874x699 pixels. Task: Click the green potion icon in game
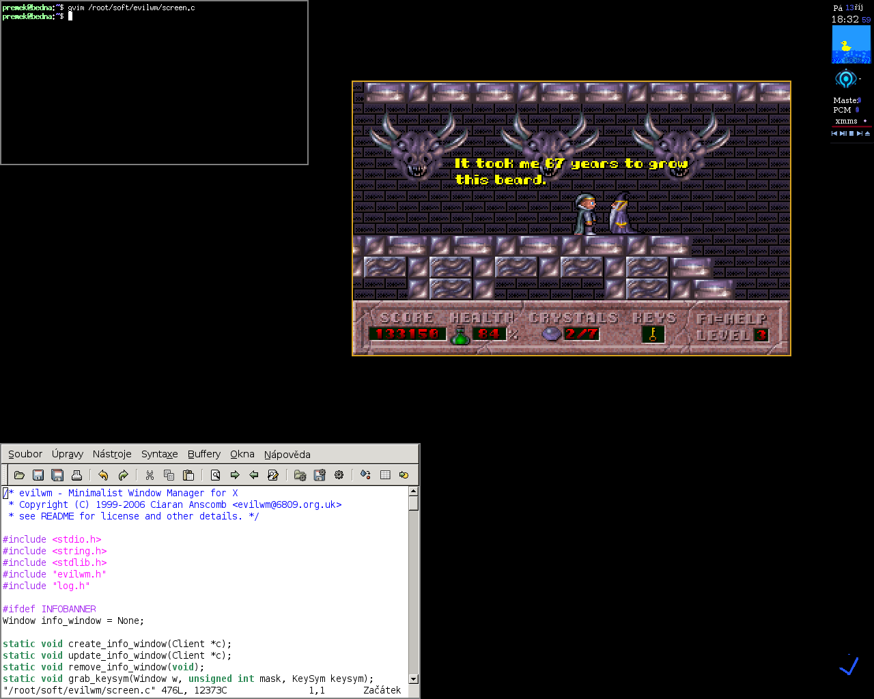tap(461, 334)
